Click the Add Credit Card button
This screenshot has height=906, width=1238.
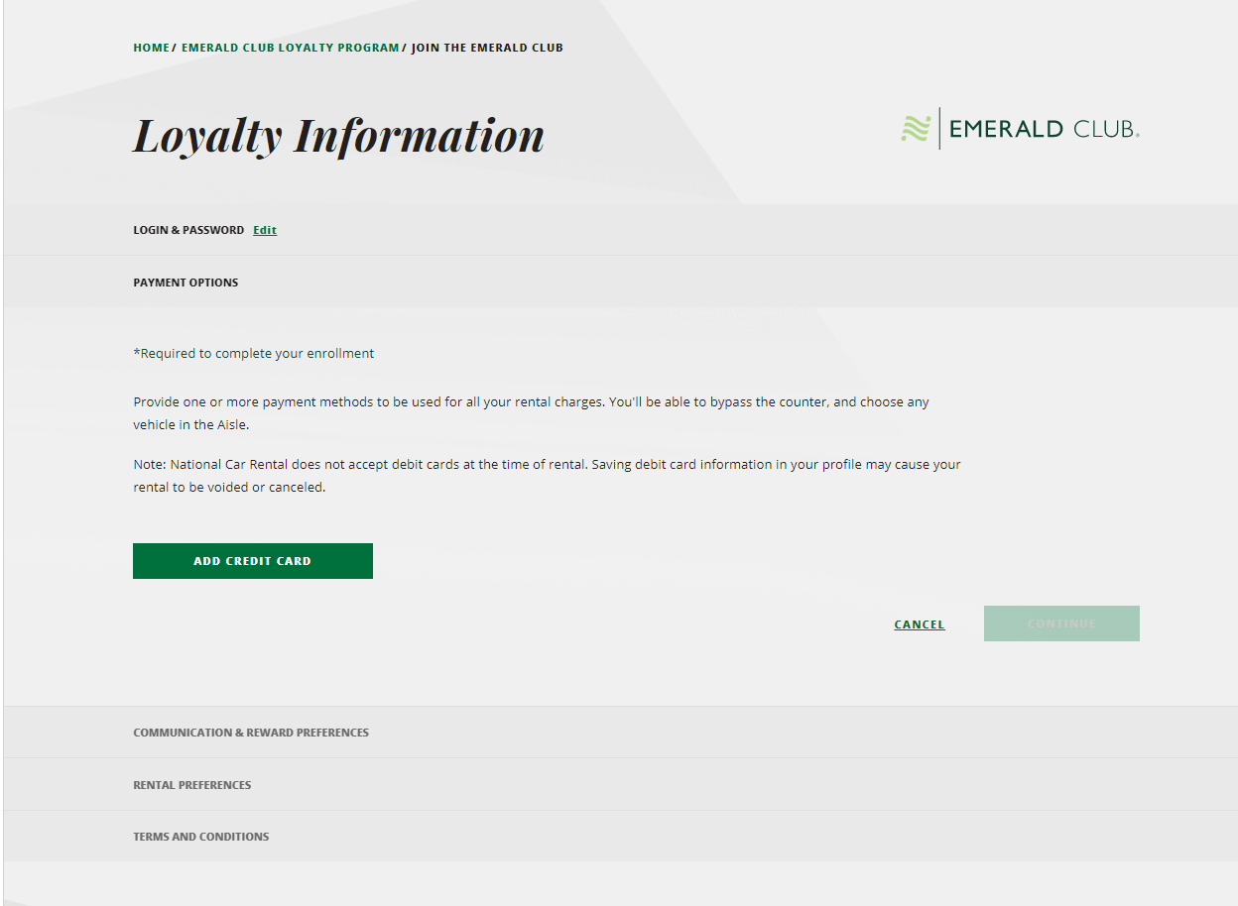point(253,561)
